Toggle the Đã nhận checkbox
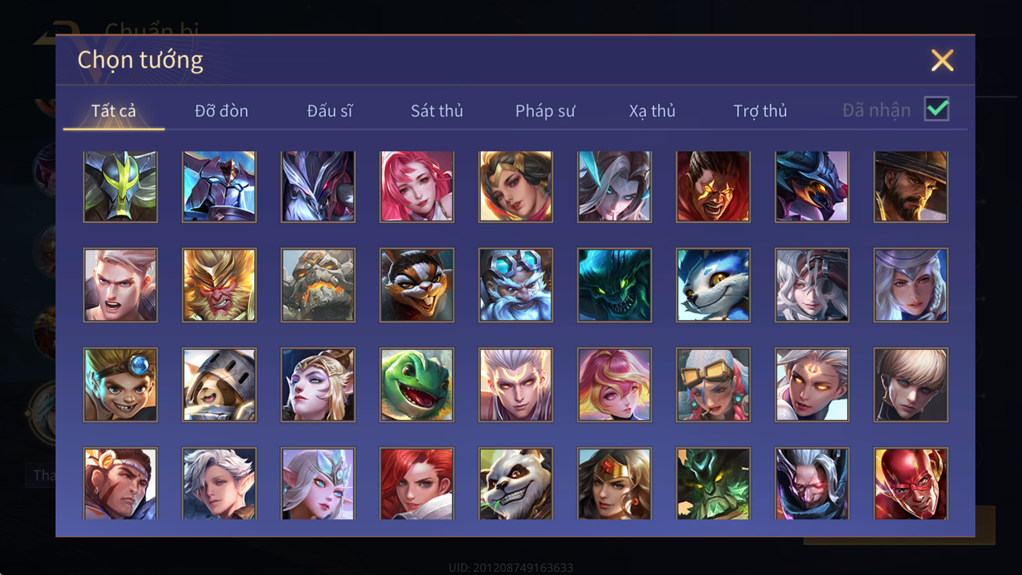The height and width of the screenshot is (575, 1022). pos(936,109)
